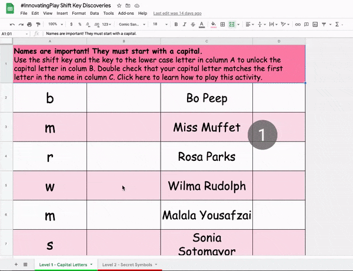Open the Functions sigma menu
The image size is (353, 271).
coord(337,24)
